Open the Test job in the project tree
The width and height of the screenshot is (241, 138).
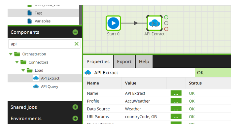coord(43,13)
